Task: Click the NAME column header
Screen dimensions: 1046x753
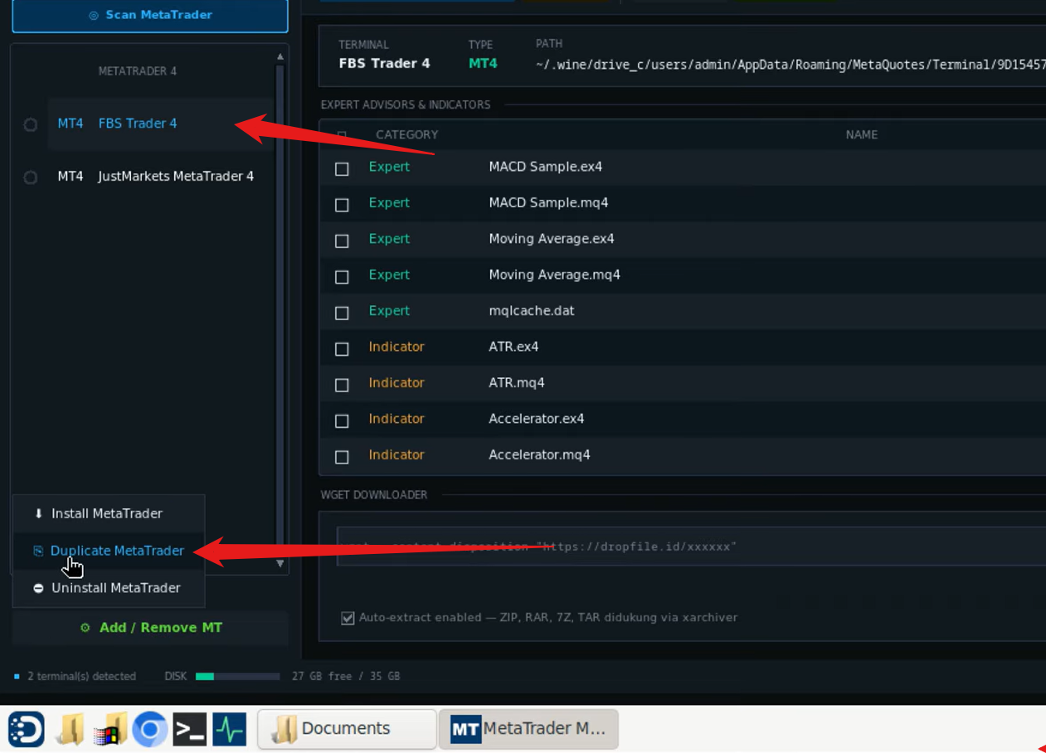Action: pyautogui.click(x=861, y=134)
